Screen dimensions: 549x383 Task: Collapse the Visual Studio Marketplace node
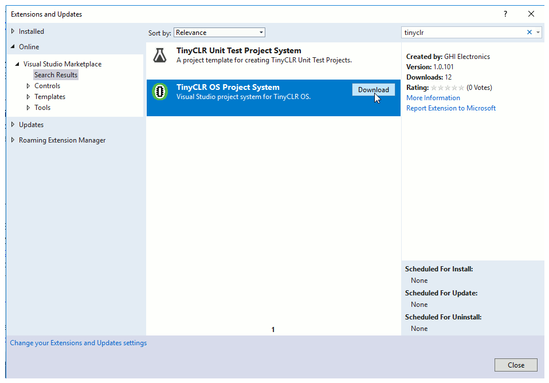click(17, 64)
